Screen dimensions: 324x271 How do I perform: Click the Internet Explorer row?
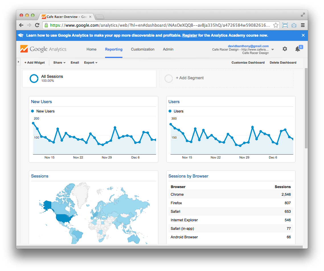(x=231, y=220)
